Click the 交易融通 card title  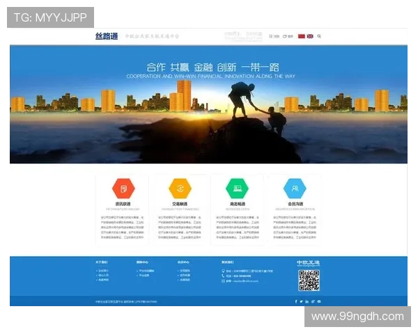(x=180, y=205)
